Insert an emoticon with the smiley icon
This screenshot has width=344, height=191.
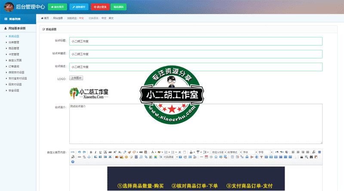pos(126,157)
